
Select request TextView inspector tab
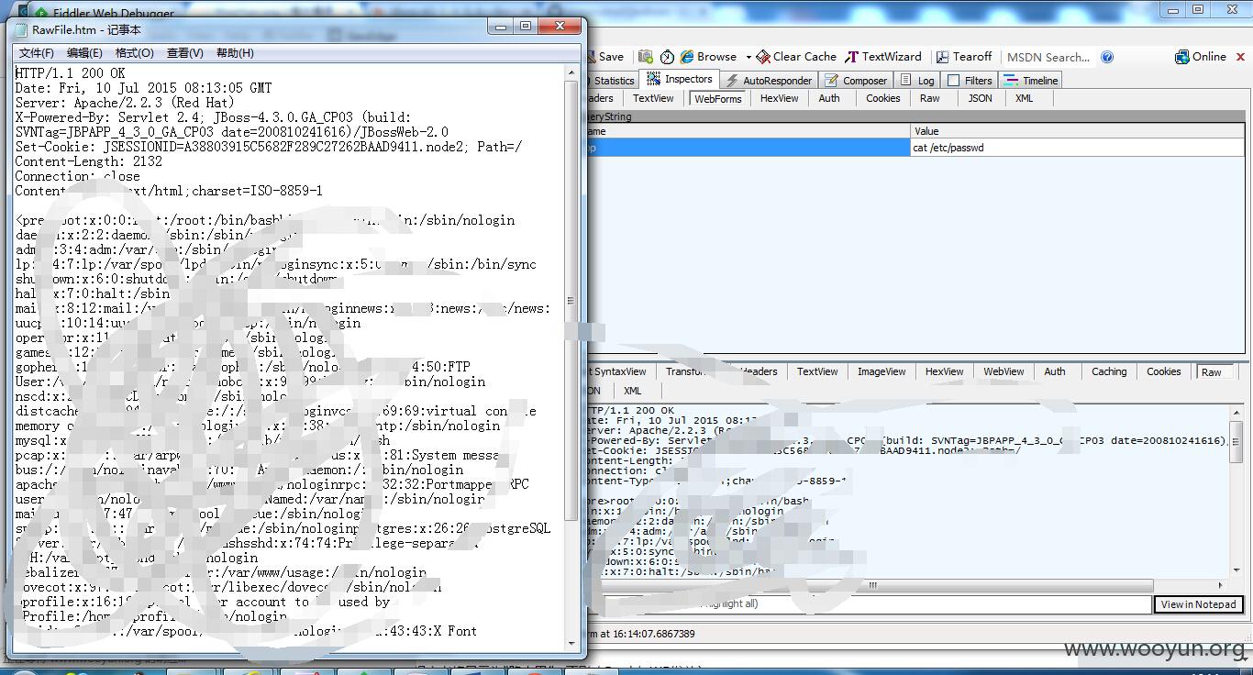pos(653,98)
